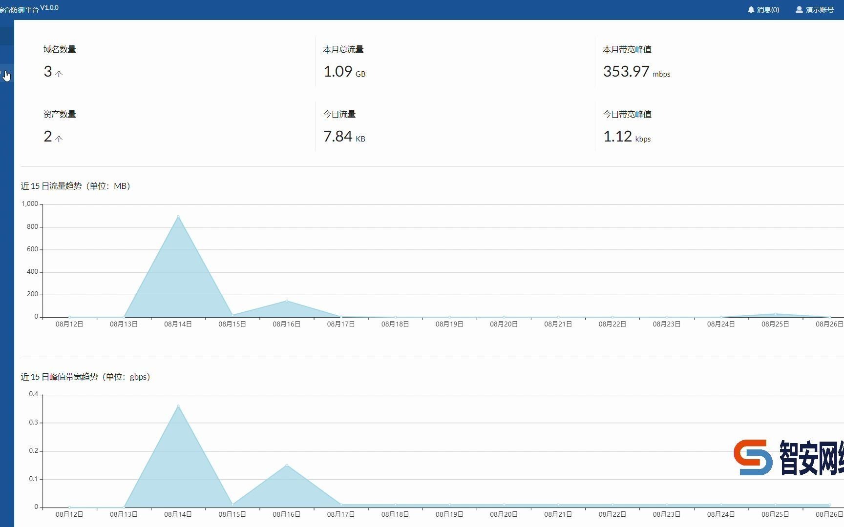The height and width of the screenshot is (527, 844).
Task: Click the 08月15日 data point in bandwidth chart
Action: (x=232, y=505)
